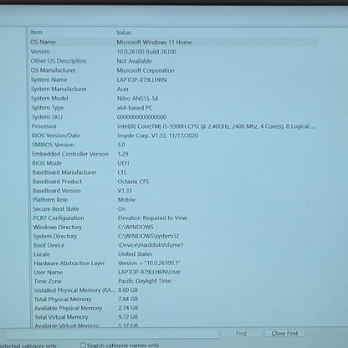Select the SMBIOS Version row
The width and height of the screenshot is (348, 348).
[173, 145]
